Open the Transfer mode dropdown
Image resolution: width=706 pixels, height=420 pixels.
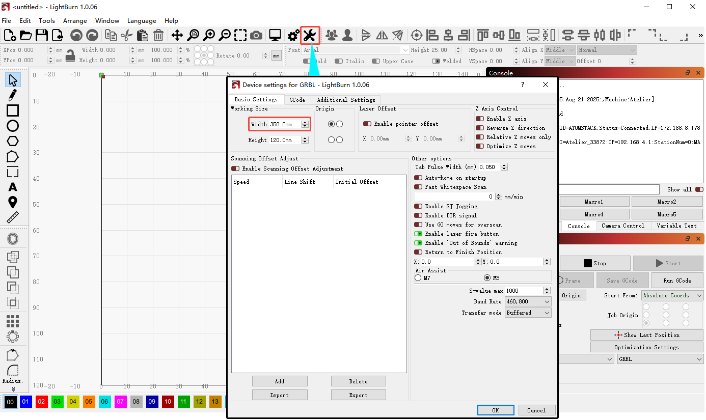tap(528, 313)
